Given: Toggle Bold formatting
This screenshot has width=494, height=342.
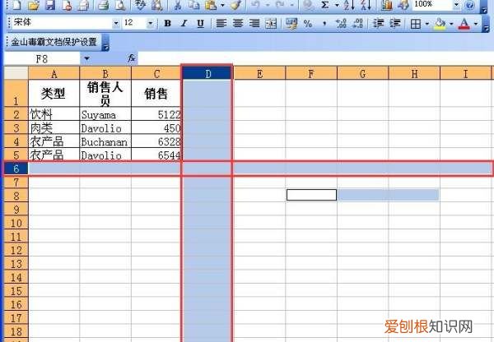Looking at the screenshot, I should pos(168,23).
